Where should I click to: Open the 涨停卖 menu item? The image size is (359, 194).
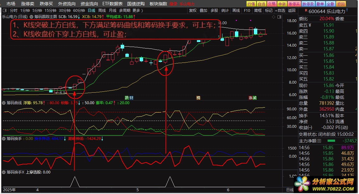coord(28,4)
